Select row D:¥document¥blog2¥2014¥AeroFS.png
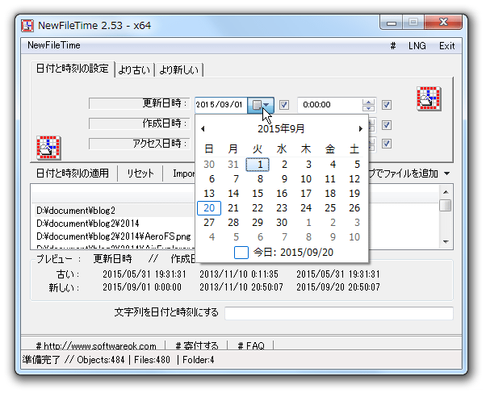Image resolution: width=486 pixels, height=393 pixels. click(x=114, y=236)
